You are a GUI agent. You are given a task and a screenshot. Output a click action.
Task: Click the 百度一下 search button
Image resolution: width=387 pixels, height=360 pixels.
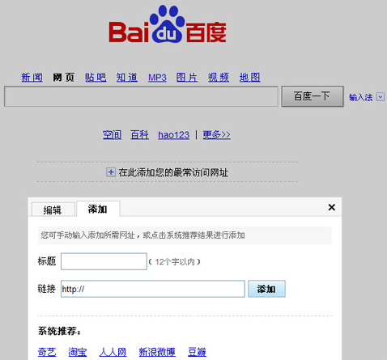pyautogui.click(x=313, y=96)
